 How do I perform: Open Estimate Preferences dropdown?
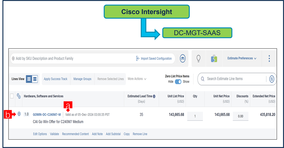coord(242,58)
